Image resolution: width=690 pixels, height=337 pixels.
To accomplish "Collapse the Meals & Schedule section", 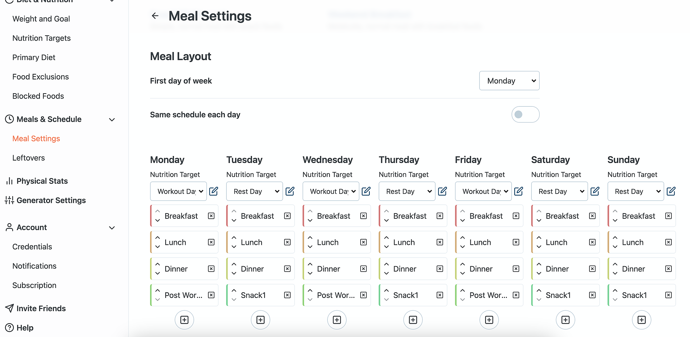I will click(x=112, y=119).
